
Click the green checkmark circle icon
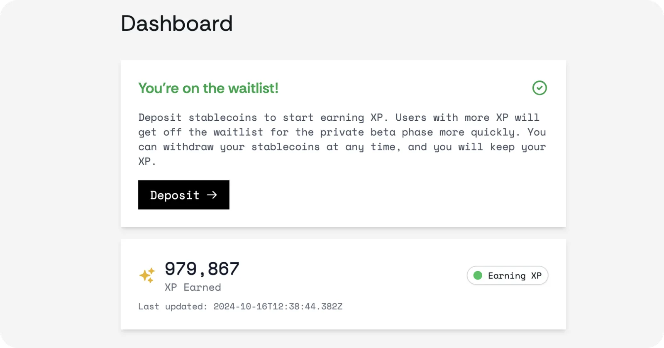click(x=539, y=88)
